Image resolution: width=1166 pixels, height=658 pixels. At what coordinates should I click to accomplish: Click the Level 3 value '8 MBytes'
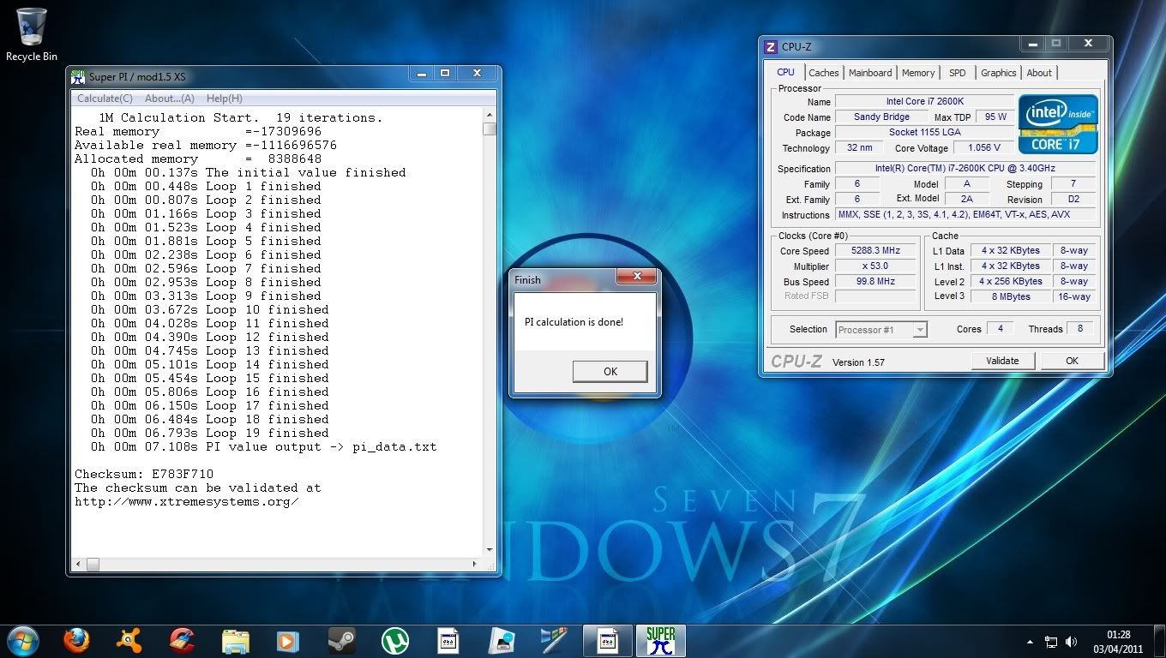tap(1011, 296)
